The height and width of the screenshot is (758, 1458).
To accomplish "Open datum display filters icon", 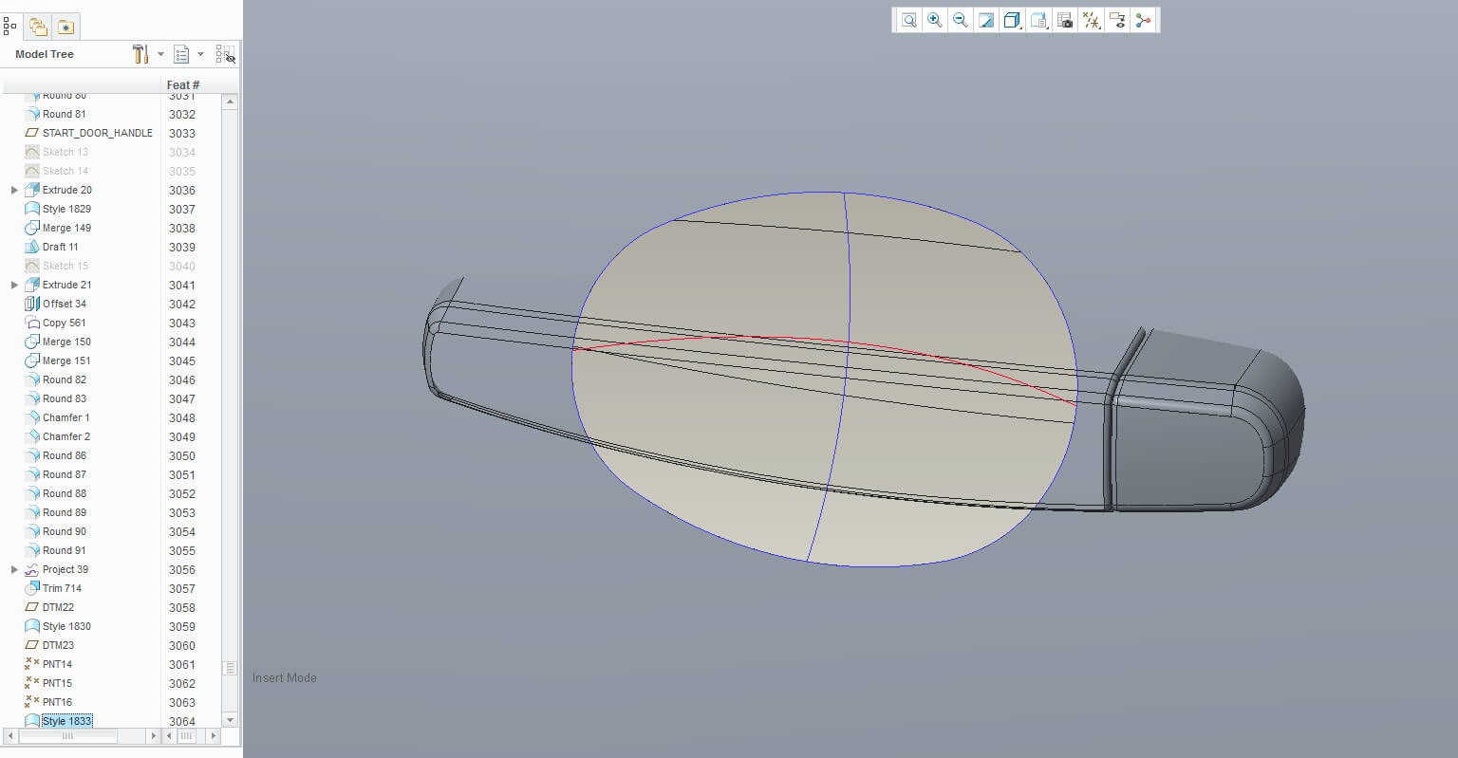I will pyautogui.click(x=1092, y=20).
